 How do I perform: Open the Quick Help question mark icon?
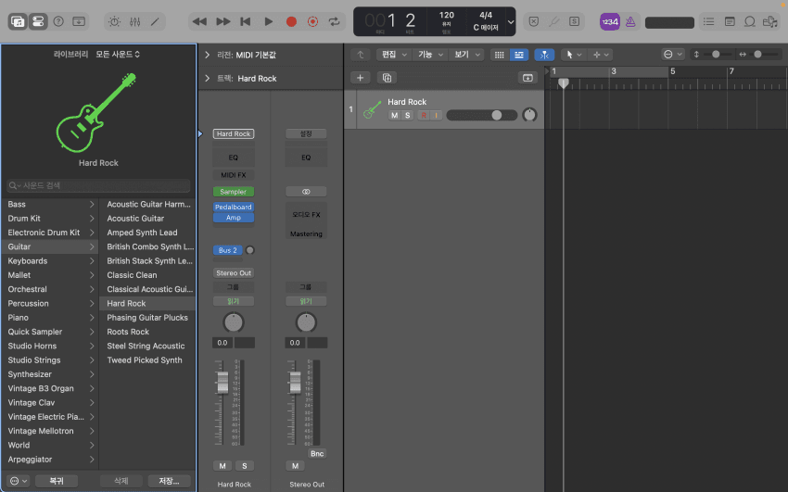pyautogui.click(x=58, y=21)
